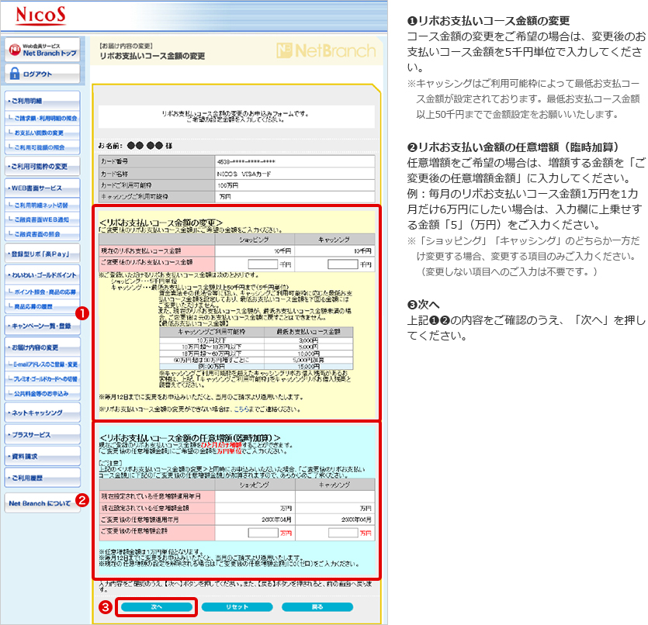This screenshot has width=648, height=625.
Task: Open Net Branch について button
Action: coord(40,504)
